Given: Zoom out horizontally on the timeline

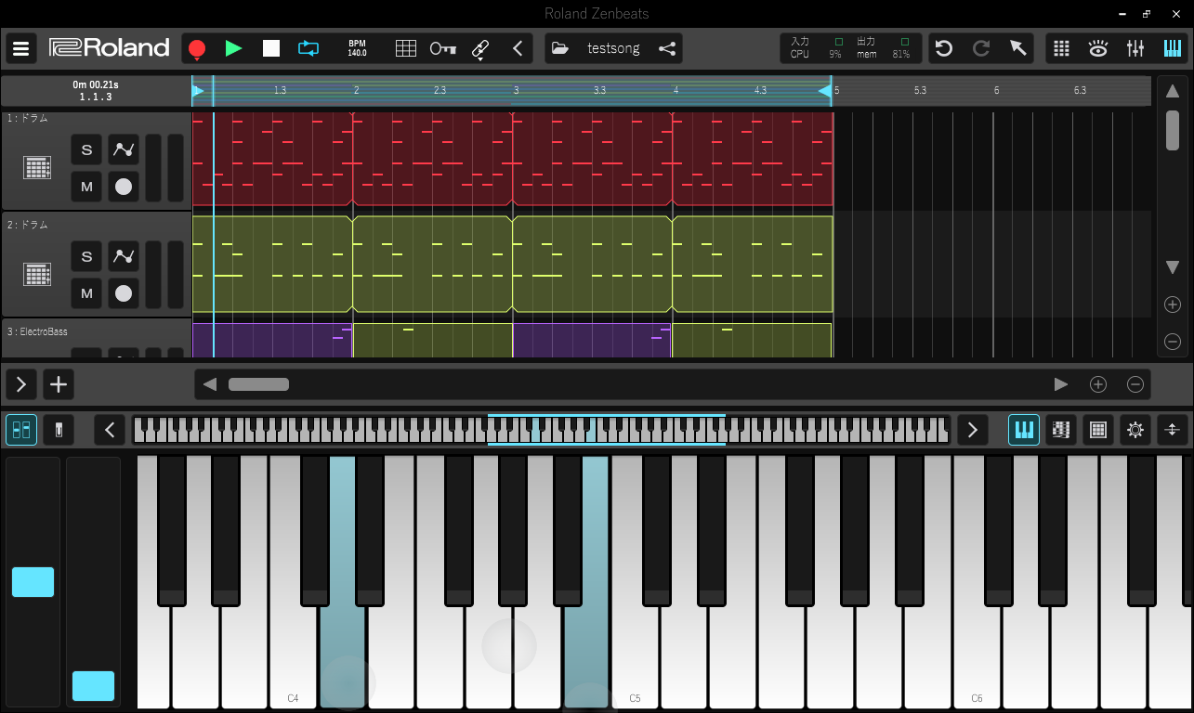Looking at the screenshot, I should 1135,384.
